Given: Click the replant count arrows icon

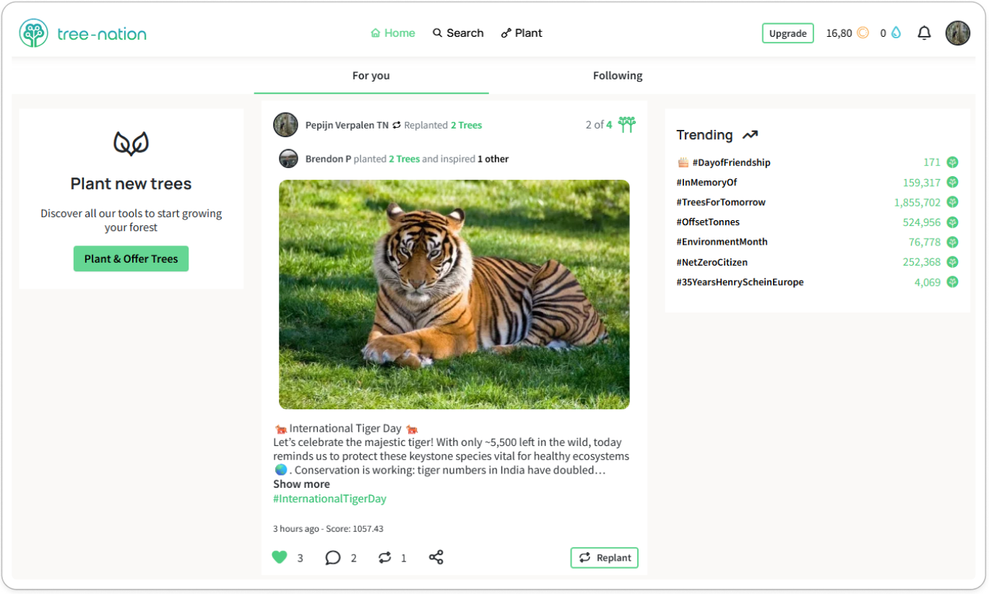Looking at the screenshot, I should point(385,557).
